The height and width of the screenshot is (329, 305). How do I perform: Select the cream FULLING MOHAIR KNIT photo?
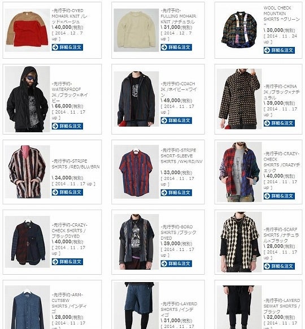(x=136, y=30)
